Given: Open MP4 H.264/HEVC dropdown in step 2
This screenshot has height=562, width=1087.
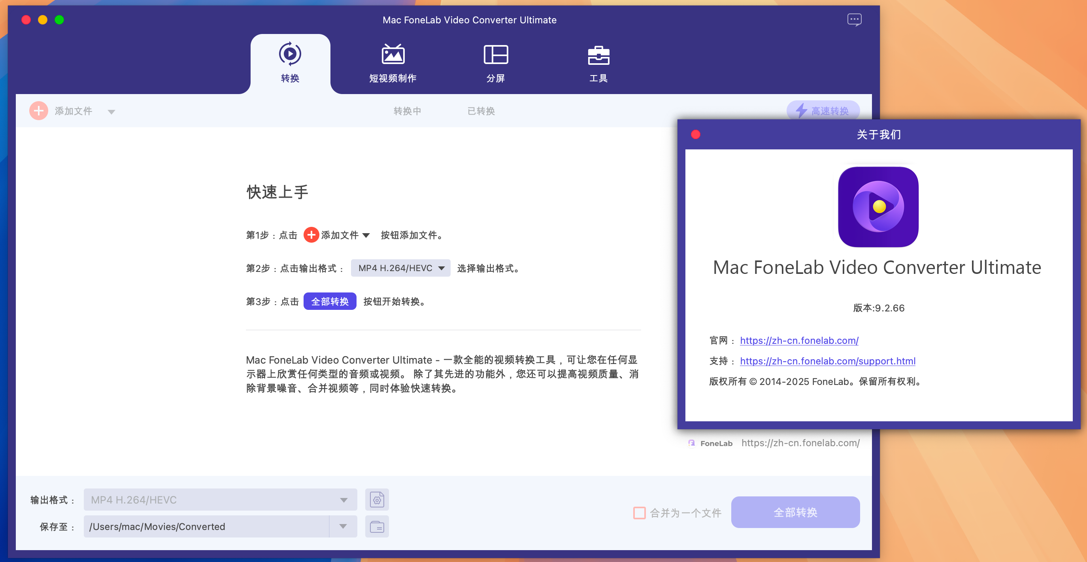Looking at the screenshot, I should 400,268.
